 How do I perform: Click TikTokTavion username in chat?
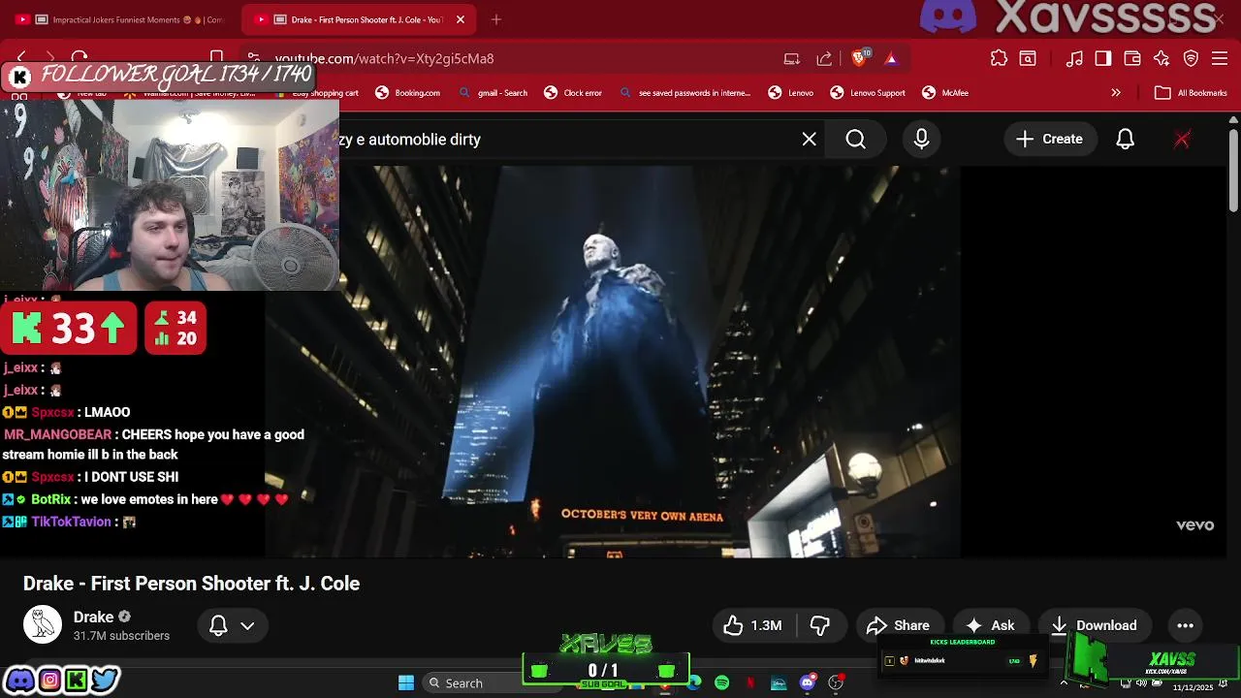coord(71,522)
